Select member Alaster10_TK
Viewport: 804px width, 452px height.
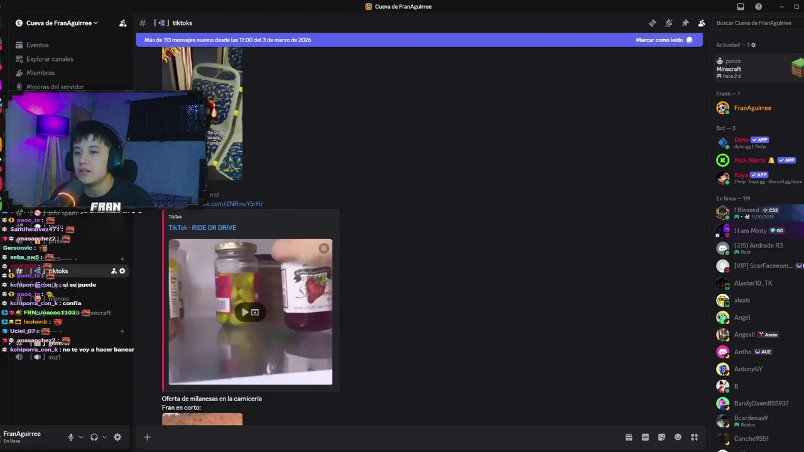(758, 283)
